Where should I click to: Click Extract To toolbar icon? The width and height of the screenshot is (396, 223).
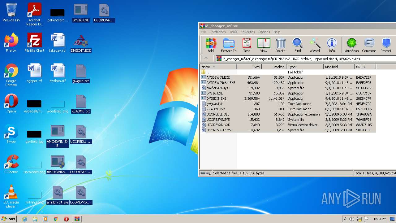[229, 45]
